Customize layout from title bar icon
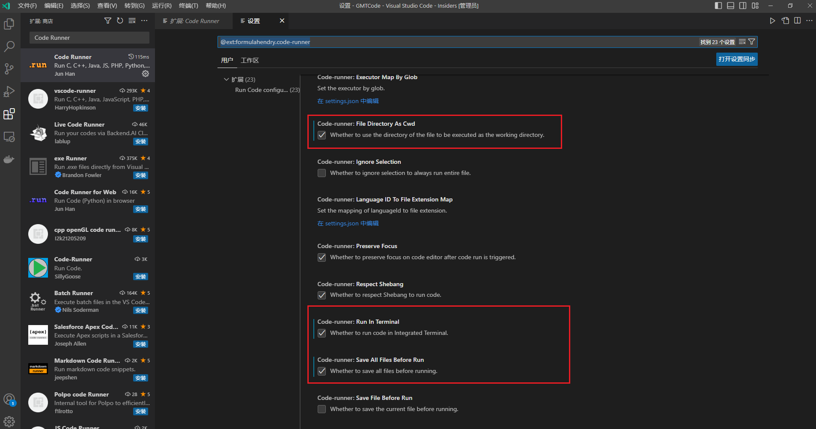The width and height of the screenshot is (816, 429). [x=755, y=6]
